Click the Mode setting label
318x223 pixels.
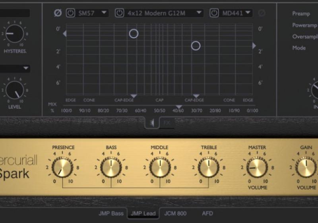pyautogui.click(x=299, y=48)
